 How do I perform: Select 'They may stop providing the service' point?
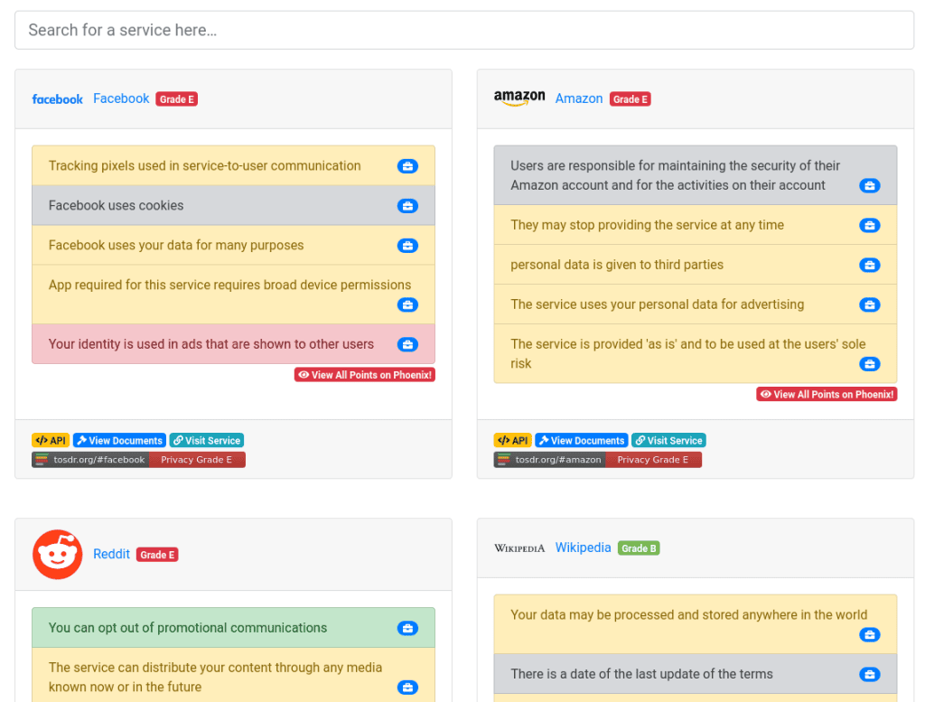(647, 225)
